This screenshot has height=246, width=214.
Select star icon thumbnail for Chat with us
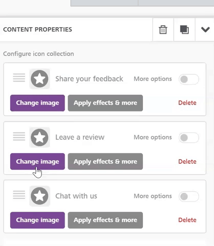click(39, 196)
